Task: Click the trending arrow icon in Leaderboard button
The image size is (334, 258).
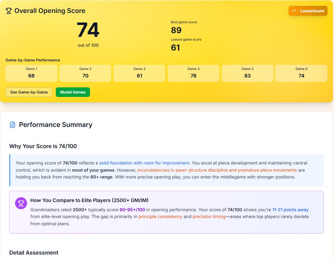Action: tap(294, 11)
